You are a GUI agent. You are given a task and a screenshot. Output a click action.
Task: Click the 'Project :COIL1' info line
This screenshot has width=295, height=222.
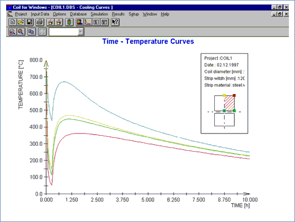(x=218, y=58)
